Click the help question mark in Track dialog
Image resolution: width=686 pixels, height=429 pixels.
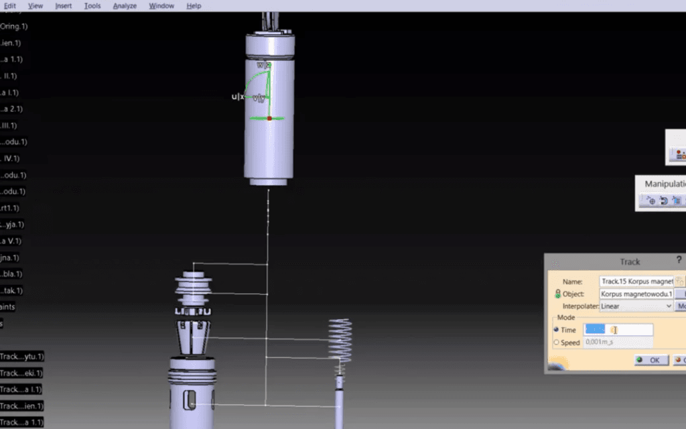680,260
